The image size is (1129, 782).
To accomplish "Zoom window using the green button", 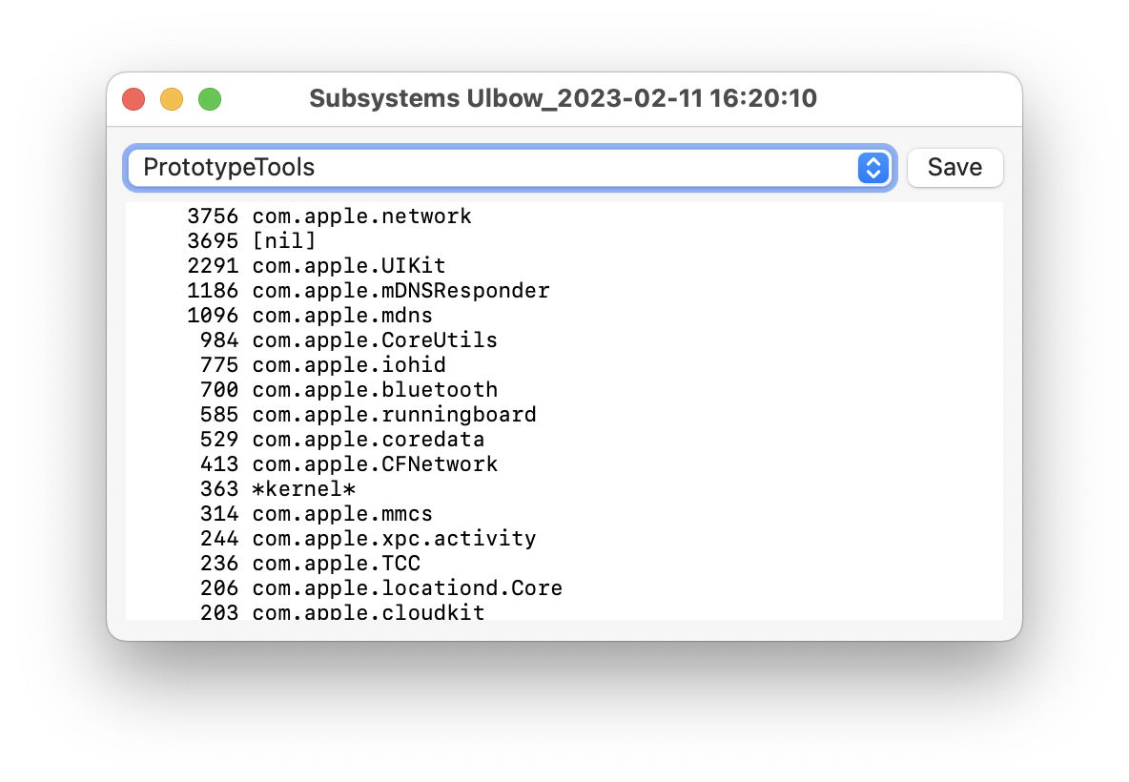I will tap(210, 99).
